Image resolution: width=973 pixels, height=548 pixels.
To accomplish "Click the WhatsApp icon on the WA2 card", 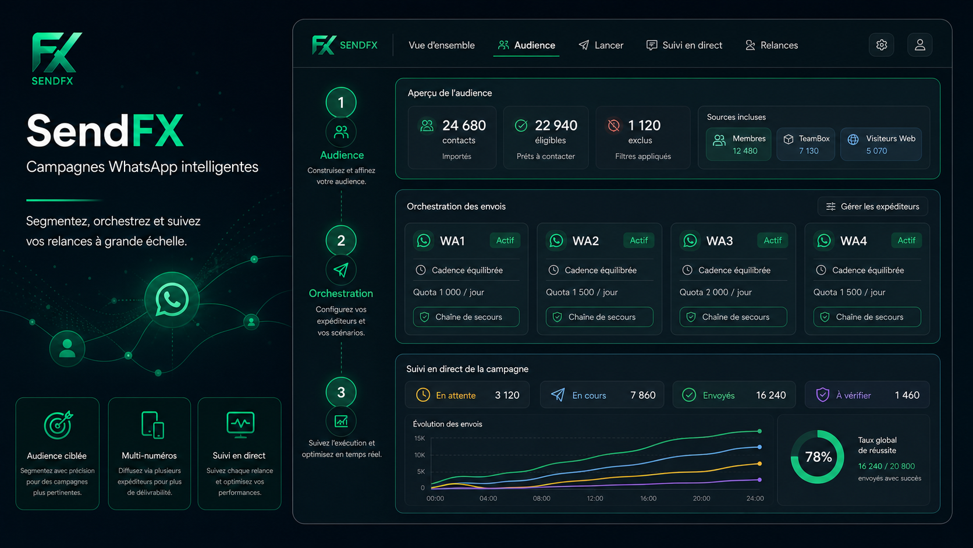I will [x=556, y=241].
